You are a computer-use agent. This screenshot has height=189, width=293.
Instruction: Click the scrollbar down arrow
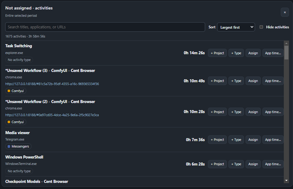coord(286,180)
